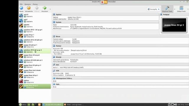Click the Szczegóły details button
The height and width of the screenshot is (106, 189).
point(154,9)
